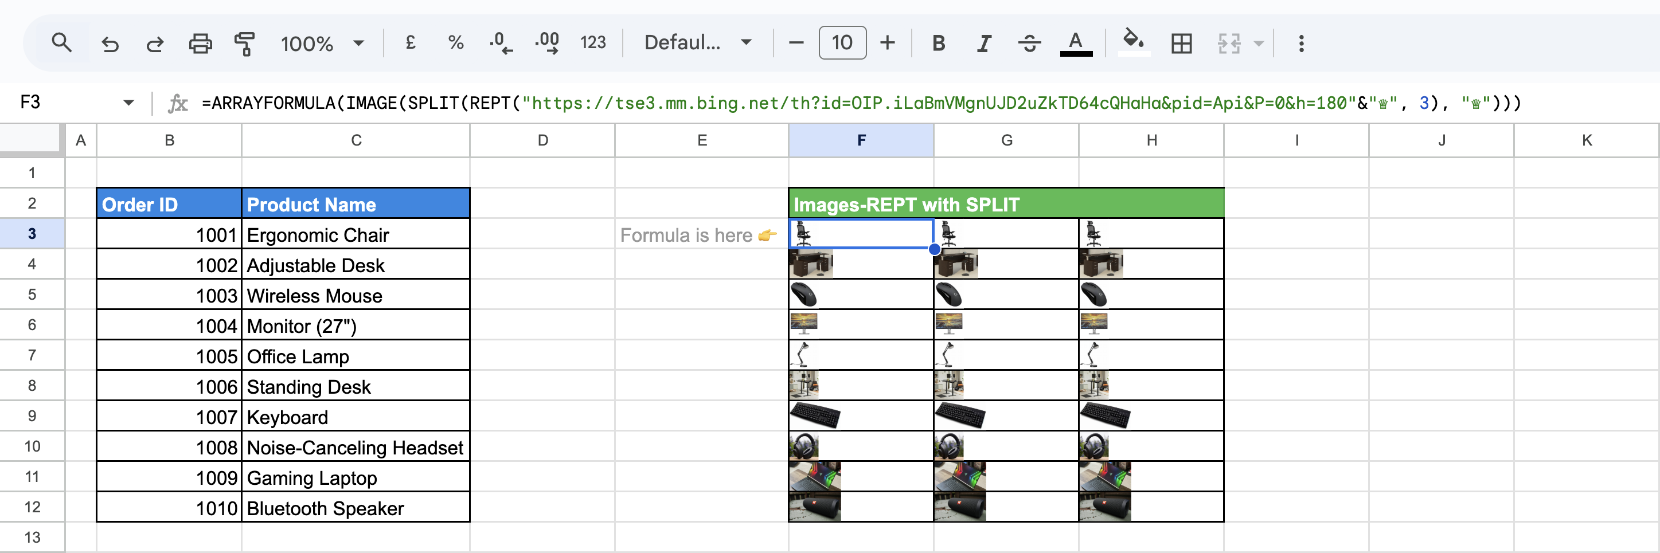
Task: Click the keyboard image in cell F9
Action: click(815, 416)
